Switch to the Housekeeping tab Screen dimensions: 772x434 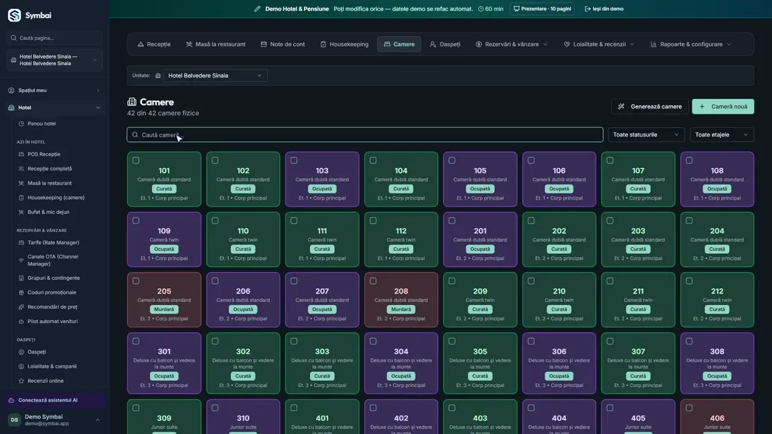pos(344,44)
